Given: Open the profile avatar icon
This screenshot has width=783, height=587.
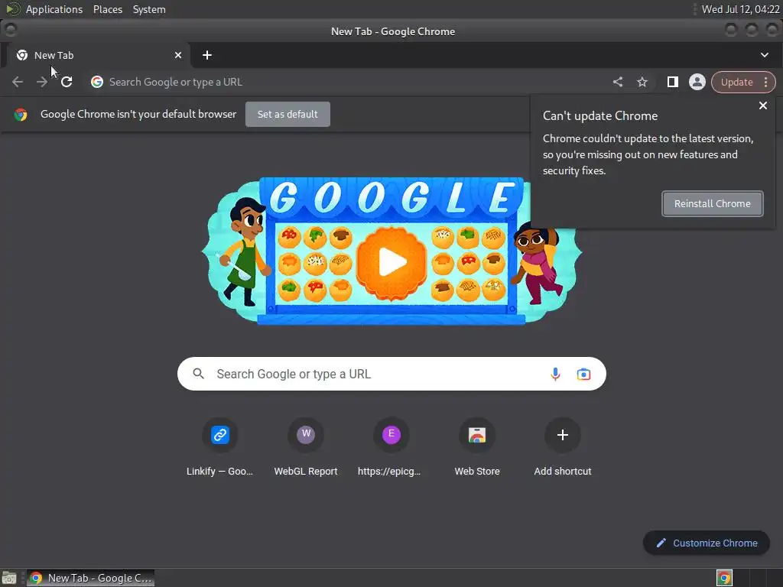Looking at the screenshot, I should (697, 82).
